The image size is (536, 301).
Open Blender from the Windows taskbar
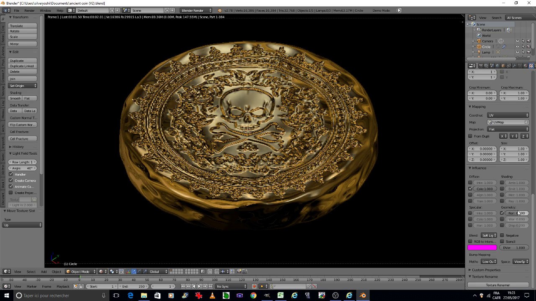[363, 296]
